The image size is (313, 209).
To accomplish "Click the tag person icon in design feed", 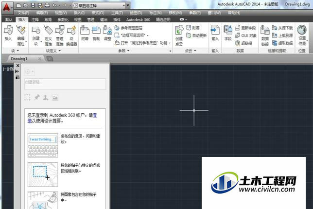I will pos(46,98).
